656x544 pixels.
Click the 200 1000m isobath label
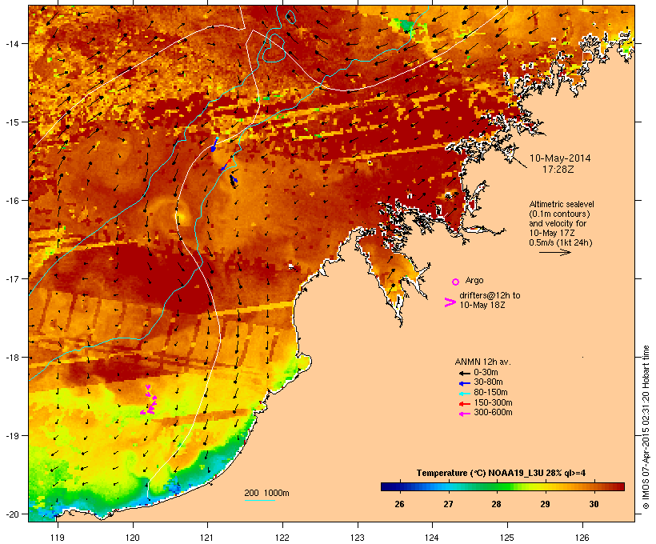click(266, 493)
